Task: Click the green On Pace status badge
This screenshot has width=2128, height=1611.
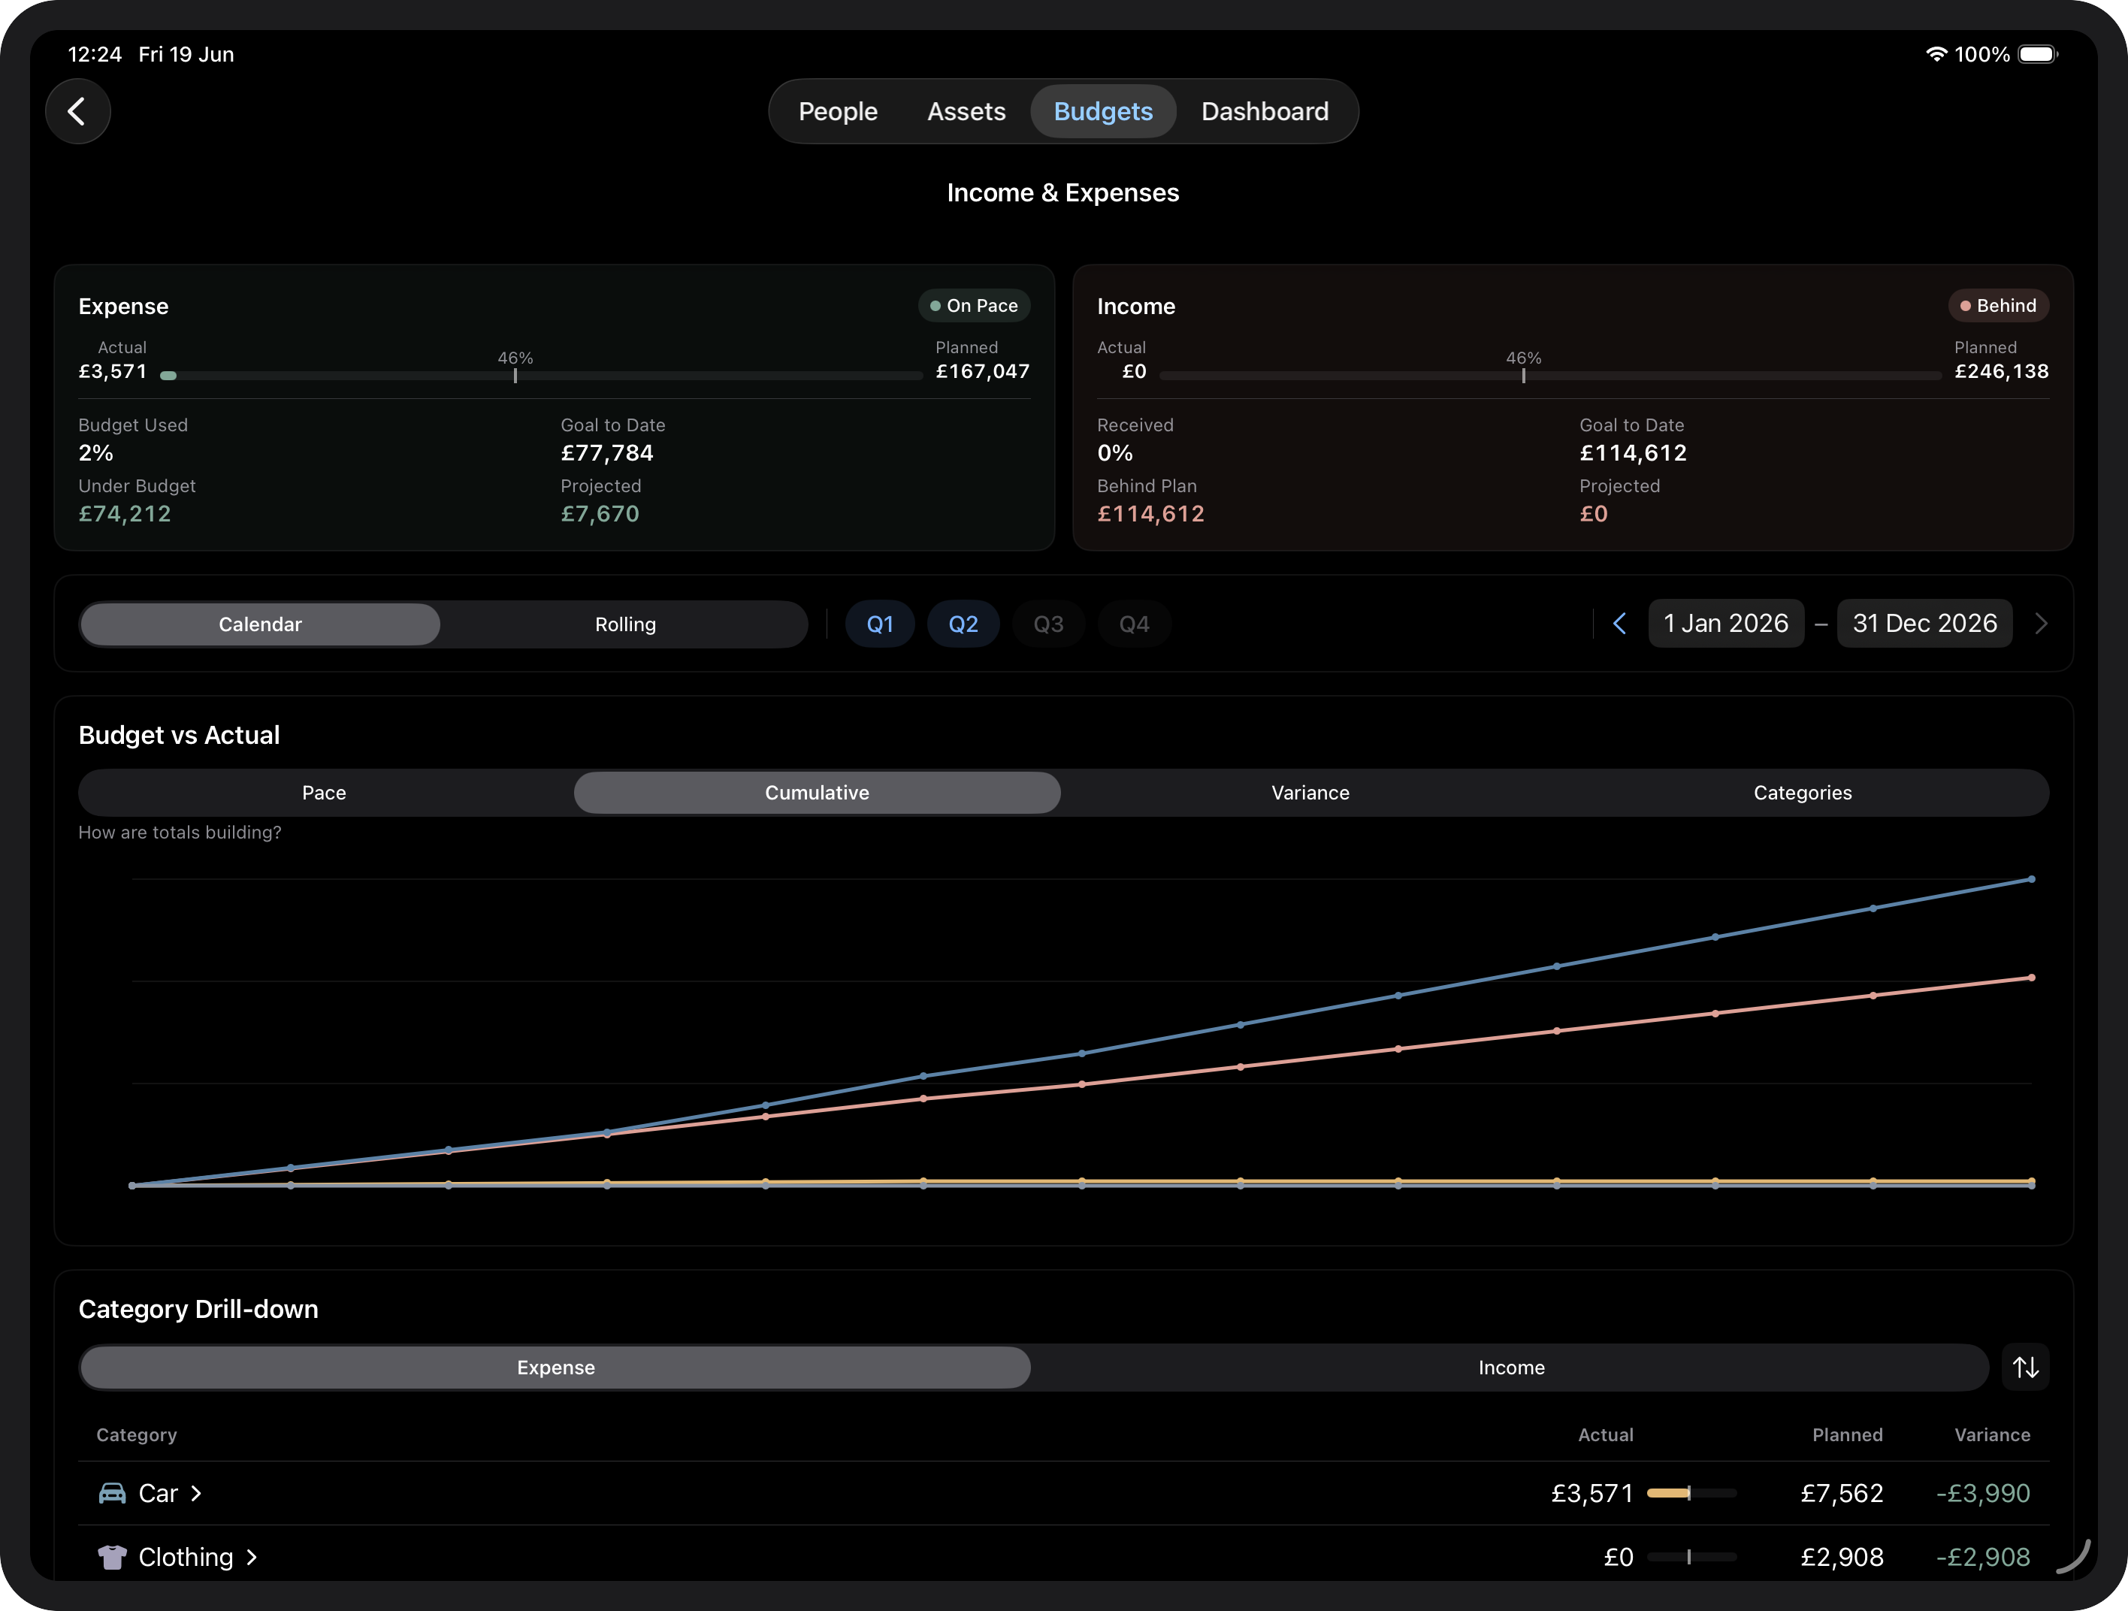Action: (x=974, y=306)
